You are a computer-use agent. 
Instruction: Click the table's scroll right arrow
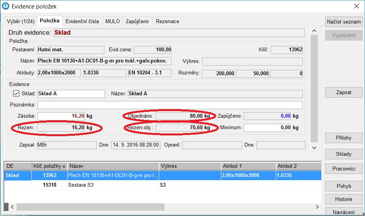click(x=317, y=207)
